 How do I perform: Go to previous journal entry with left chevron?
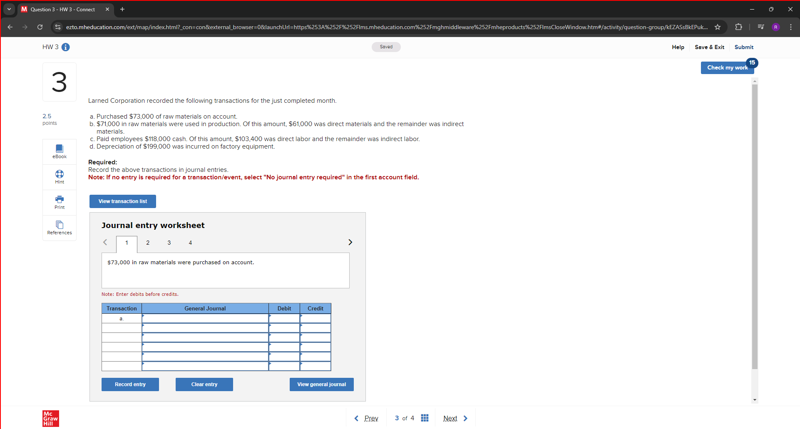click(x=105, y=242)
